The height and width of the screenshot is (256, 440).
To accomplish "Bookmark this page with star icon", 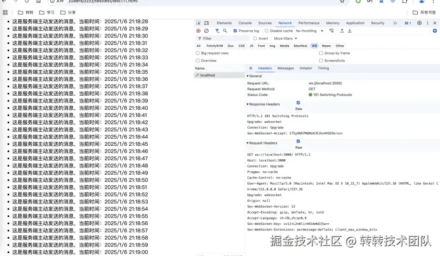I will pos(342,1).
